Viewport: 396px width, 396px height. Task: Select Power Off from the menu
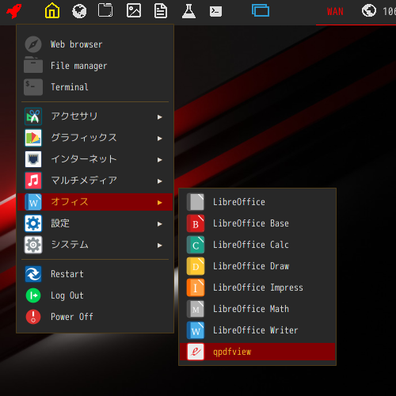(95, 317)
